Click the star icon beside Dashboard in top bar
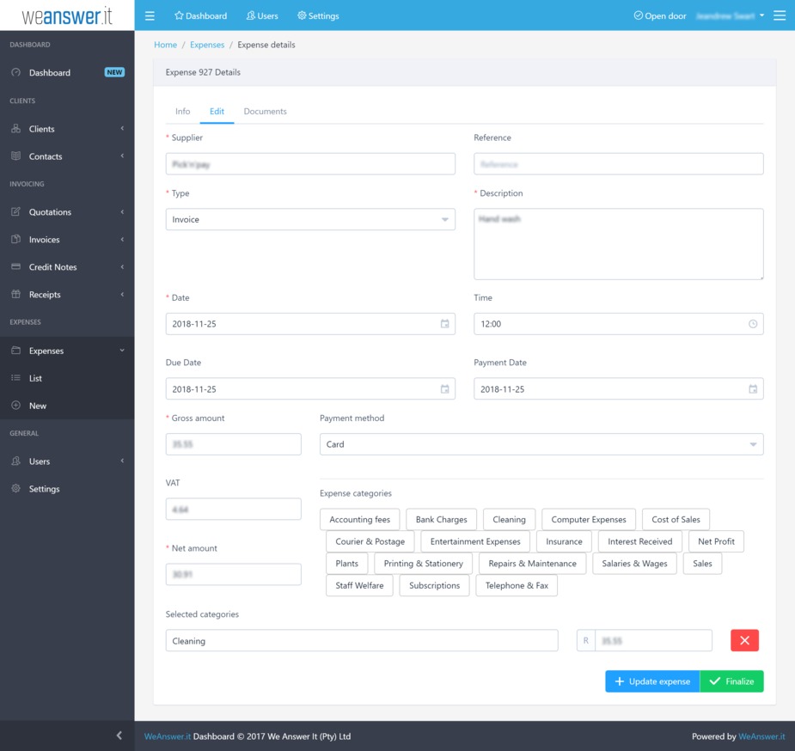This screenshot has width=795, height=751. tap(179, 15)
